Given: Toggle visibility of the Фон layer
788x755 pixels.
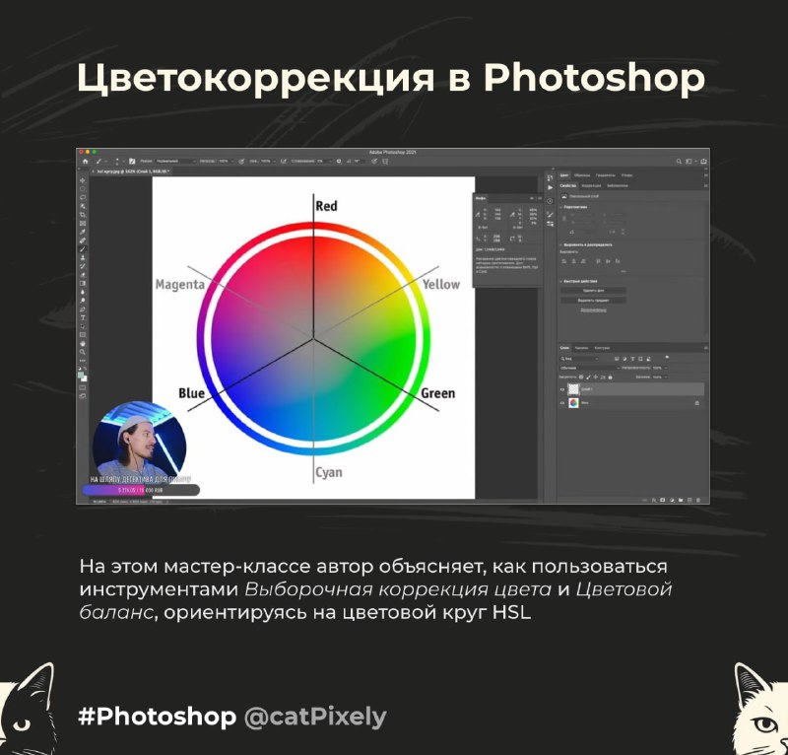Looking at the screenshot, I should click(x=562, y=403).
